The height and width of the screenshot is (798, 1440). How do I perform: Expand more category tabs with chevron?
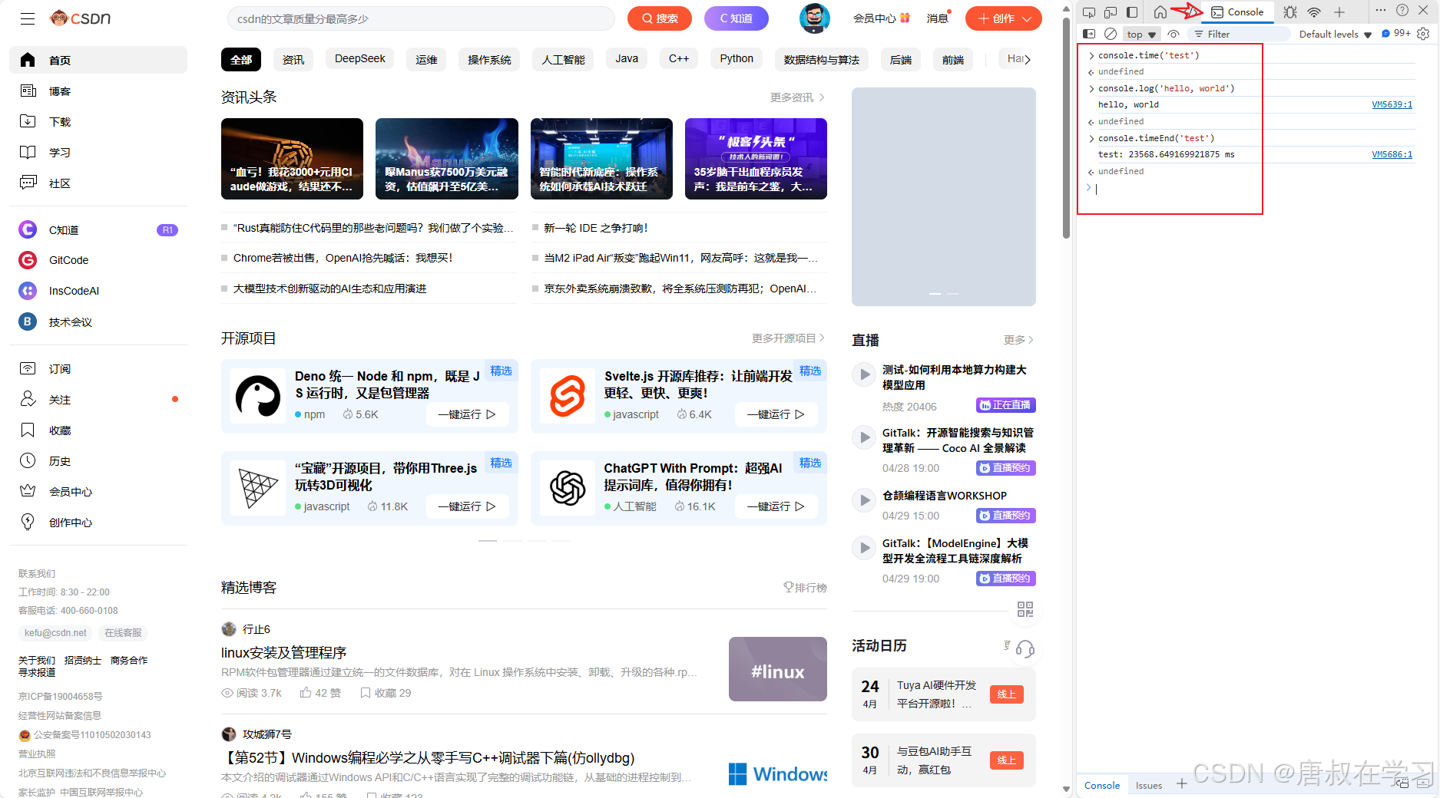click(x=1028, y=59)
